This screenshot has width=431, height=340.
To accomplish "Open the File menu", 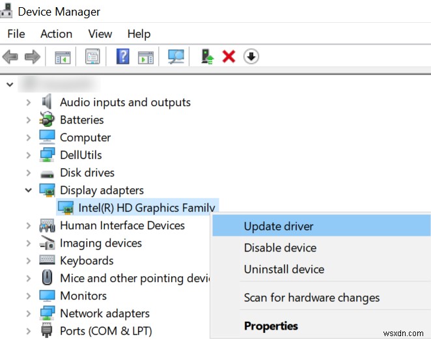I will [x=16, y=34].
